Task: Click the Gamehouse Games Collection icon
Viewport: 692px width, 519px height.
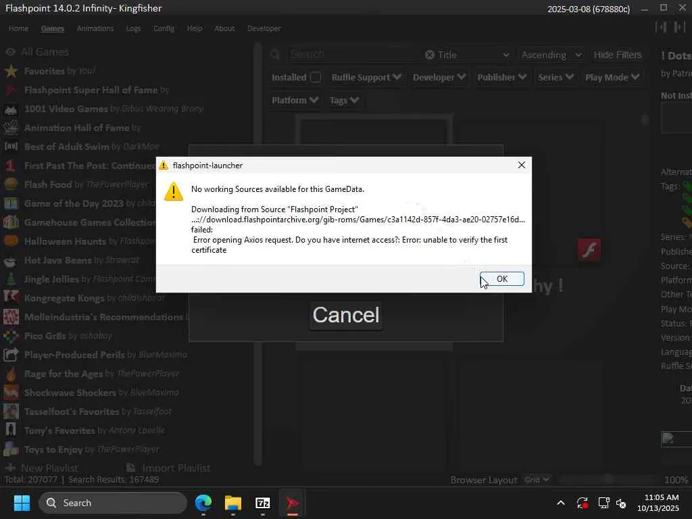Action: pos(11,222)
